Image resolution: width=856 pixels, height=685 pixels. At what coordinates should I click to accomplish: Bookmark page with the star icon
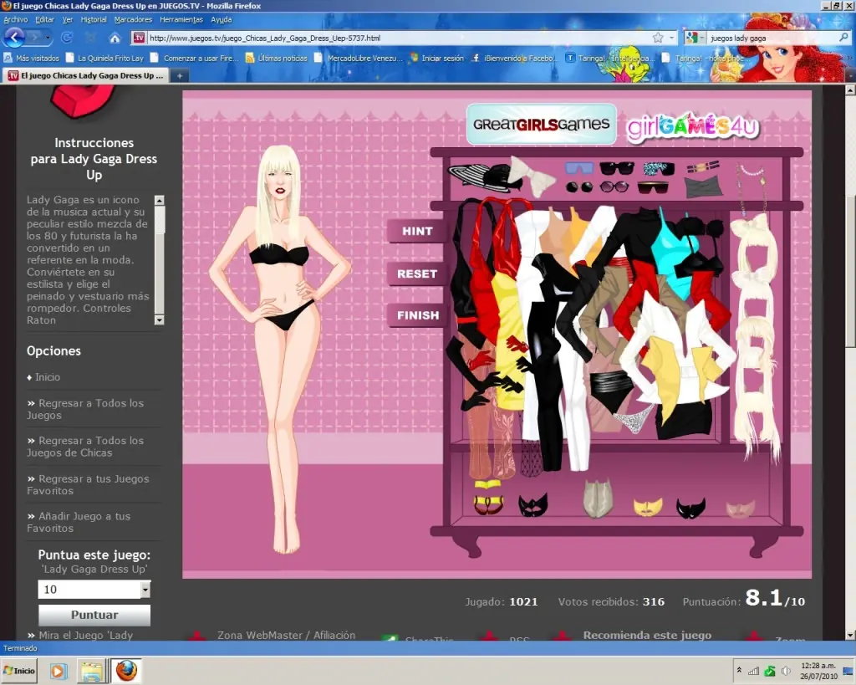658,38
